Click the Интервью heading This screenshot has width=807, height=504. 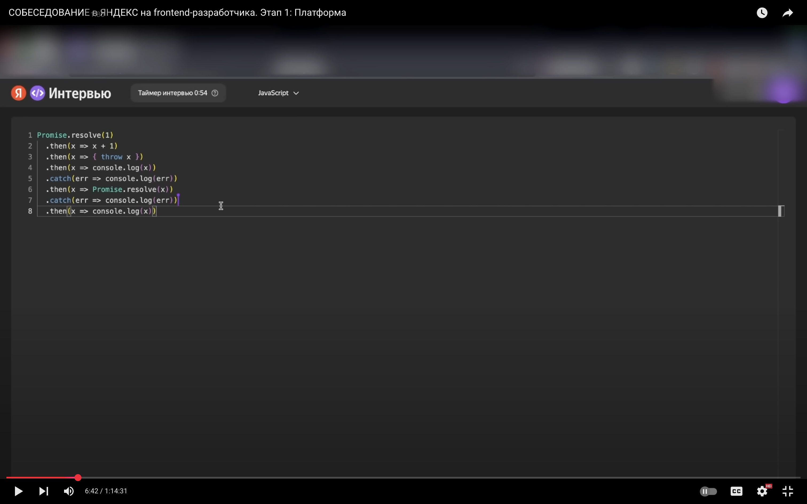(x=80, y=93)
